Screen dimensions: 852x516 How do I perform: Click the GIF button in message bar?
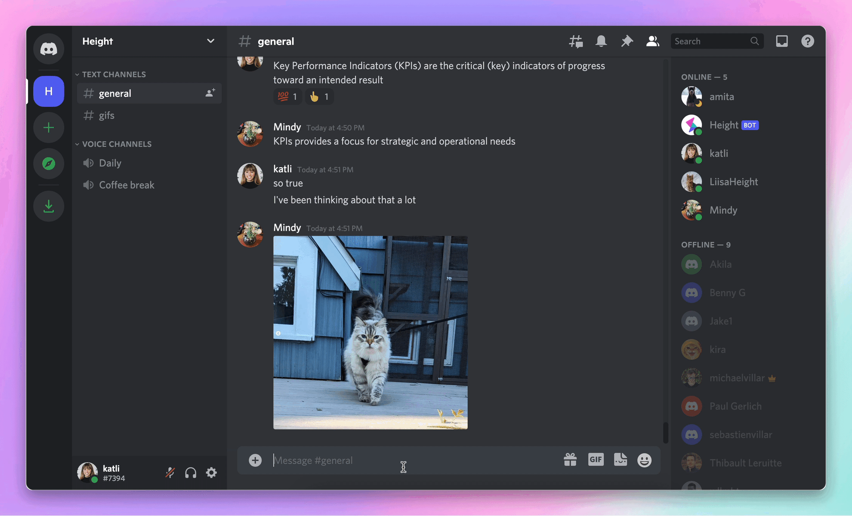[x=595, y=460]
